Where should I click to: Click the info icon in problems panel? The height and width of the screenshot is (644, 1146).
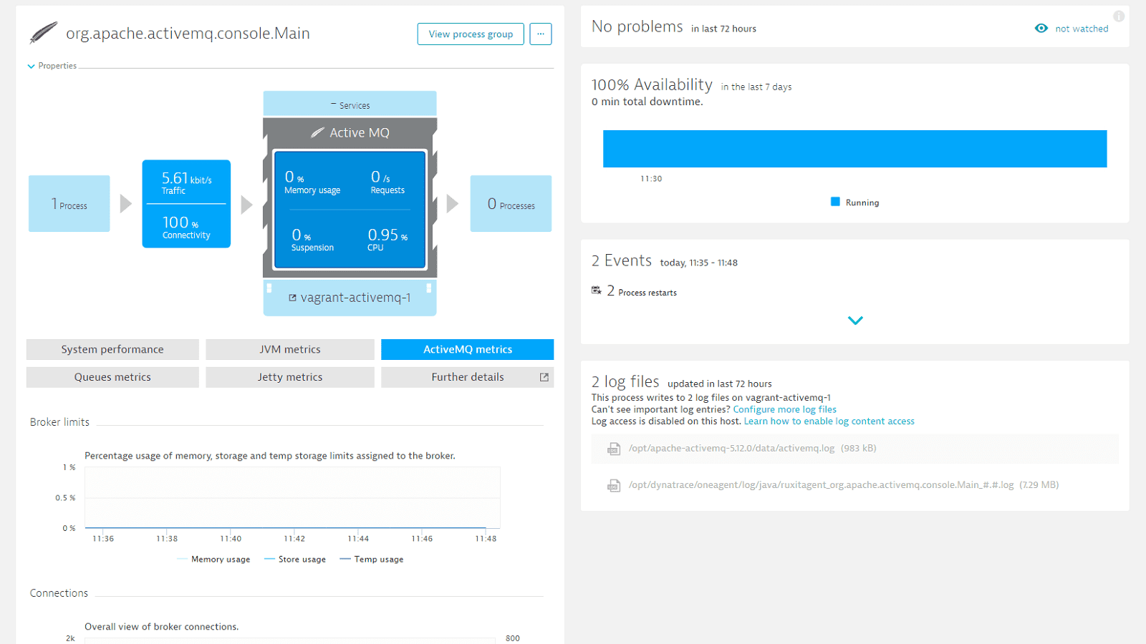[x=1119, y=16]
